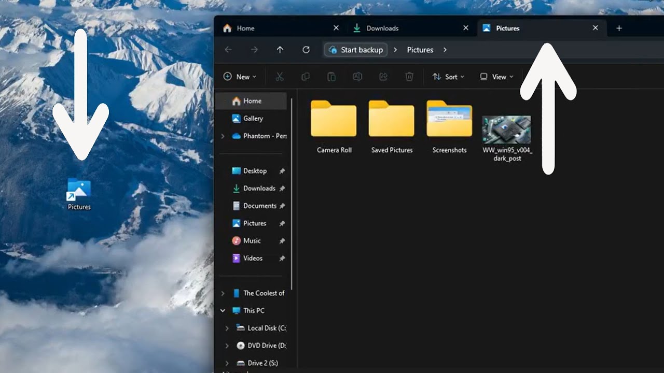The image size is (664, 373).
Task: Open the View dropdown
Action: coord(496,77)
